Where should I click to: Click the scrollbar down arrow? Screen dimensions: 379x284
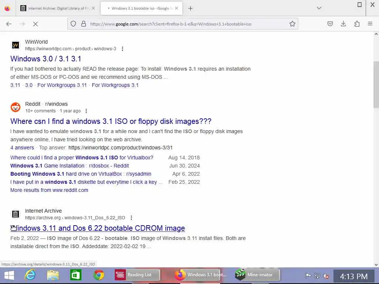(376, 265)
